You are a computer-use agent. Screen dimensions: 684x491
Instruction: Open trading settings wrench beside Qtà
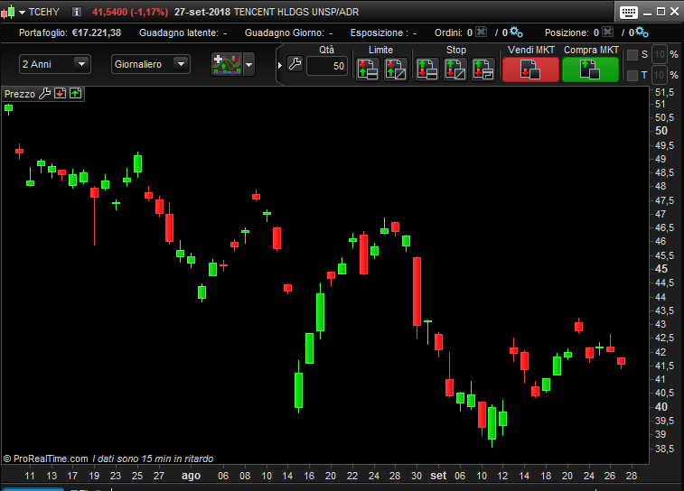(295, 64)
